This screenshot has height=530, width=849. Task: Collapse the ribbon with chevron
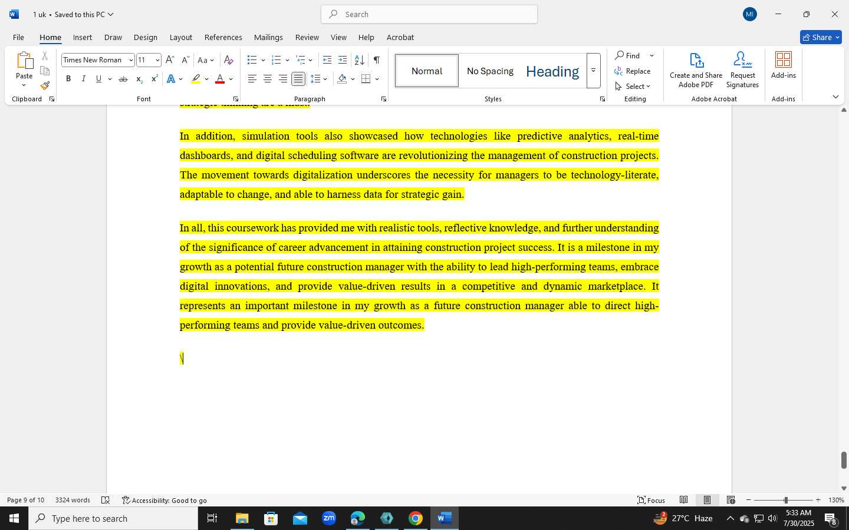pyautogui.click(x=835, y=97)
